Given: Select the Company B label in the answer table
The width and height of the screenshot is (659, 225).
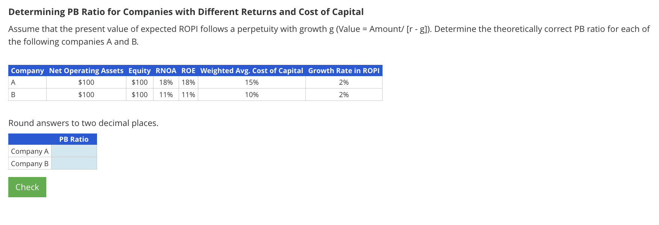Looking at the screenshot, I should 29,163.
